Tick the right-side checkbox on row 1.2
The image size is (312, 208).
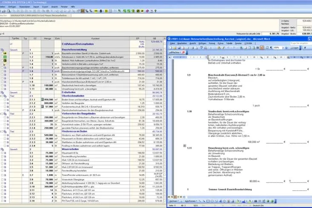point(165,57)
